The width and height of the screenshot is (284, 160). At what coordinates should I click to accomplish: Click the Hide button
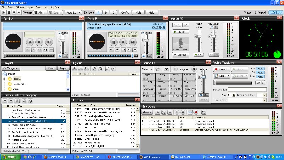click(x=138, y=12)
